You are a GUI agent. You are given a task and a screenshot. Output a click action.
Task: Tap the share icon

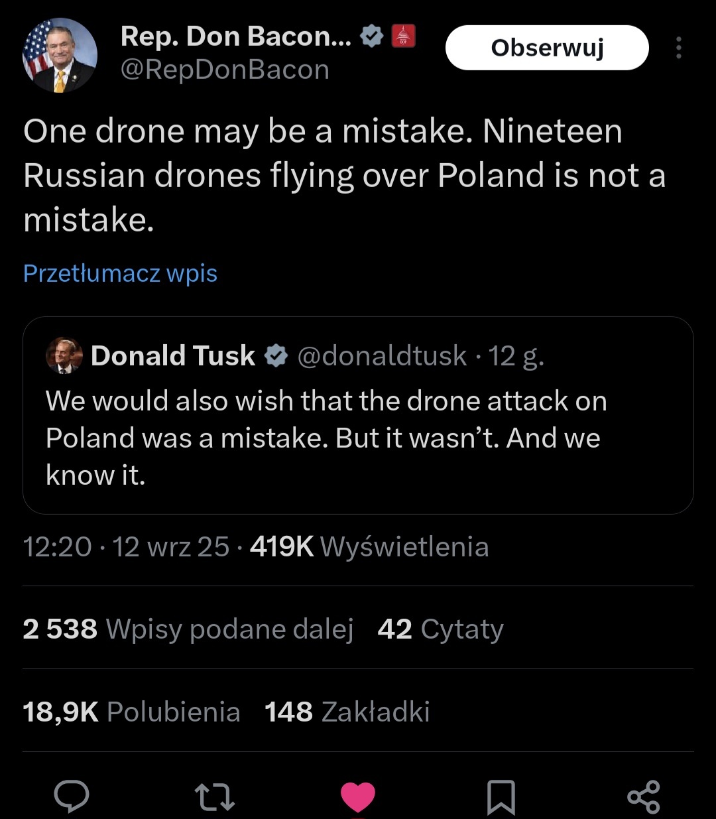[x=643, y=796]
